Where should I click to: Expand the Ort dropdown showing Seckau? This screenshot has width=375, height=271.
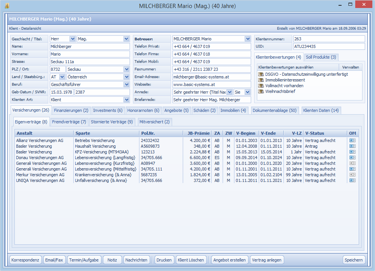point(126,69)
